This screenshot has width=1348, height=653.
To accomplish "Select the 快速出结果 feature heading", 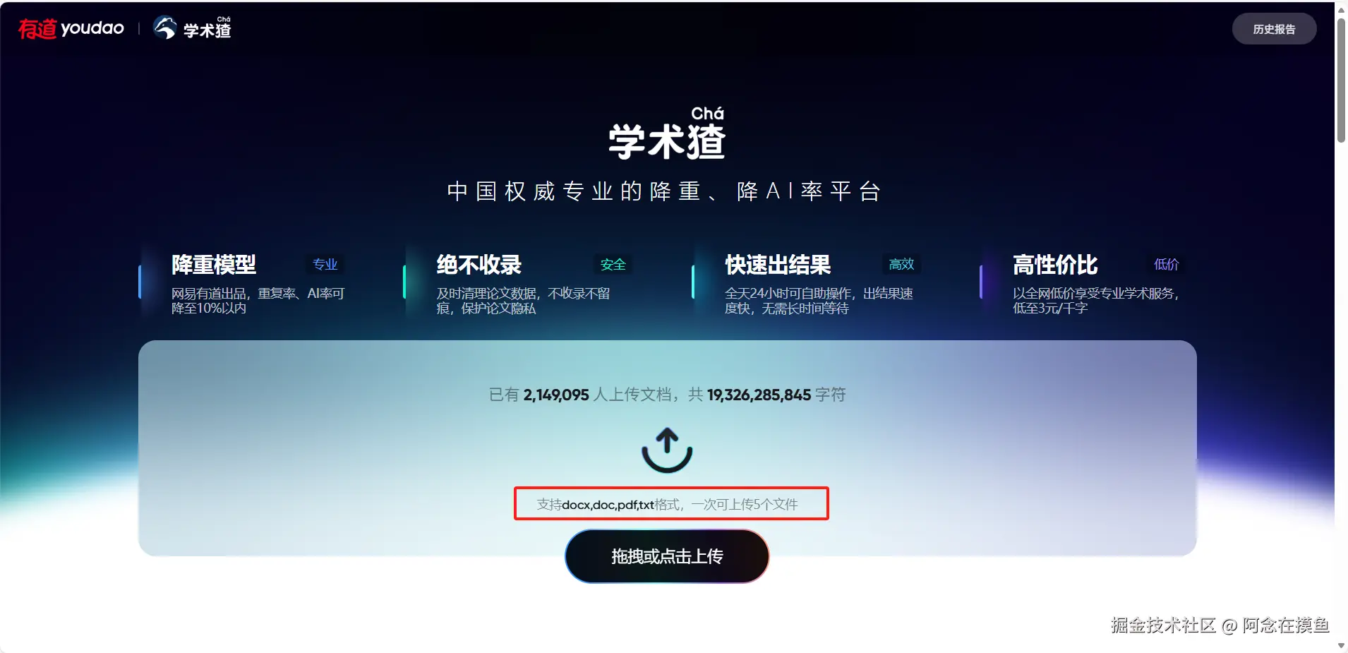I will coord(778,265).
